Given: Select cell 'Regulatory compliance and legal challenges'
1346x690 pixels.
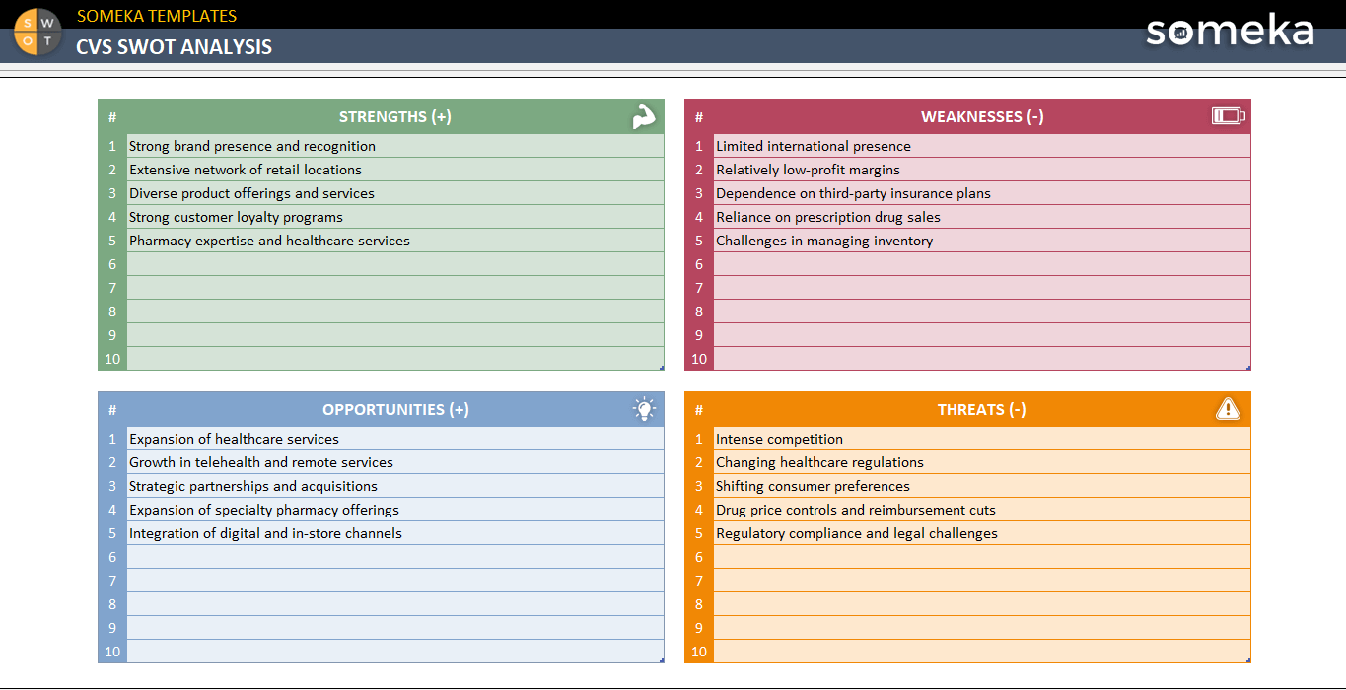Looking at the screenshot, I should [982, 533].
